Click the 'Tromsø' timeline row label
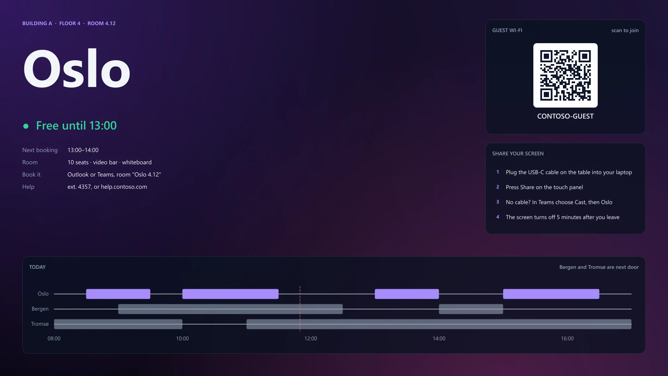 pyautogui.click(x=40, y=324)
